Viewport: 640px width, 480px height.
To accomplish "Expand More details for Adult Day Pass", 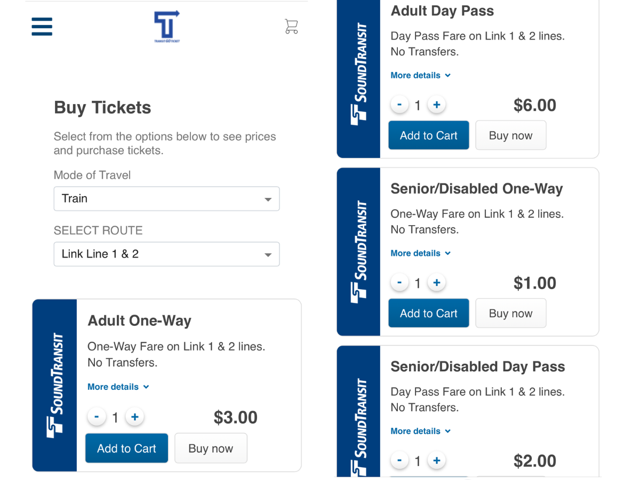I will (x=420, y=75).
